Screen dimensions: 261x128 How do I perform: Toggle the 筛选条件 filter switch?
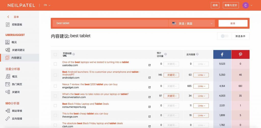click(225, 36)
